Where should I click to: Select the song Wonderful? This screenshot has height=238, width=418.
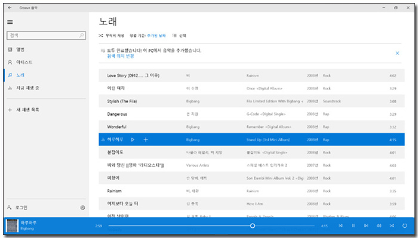click(x=116, y=126)
